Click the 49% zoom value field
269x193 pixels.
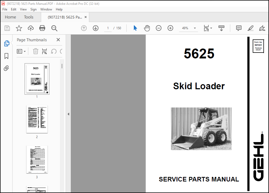[185, 28]
